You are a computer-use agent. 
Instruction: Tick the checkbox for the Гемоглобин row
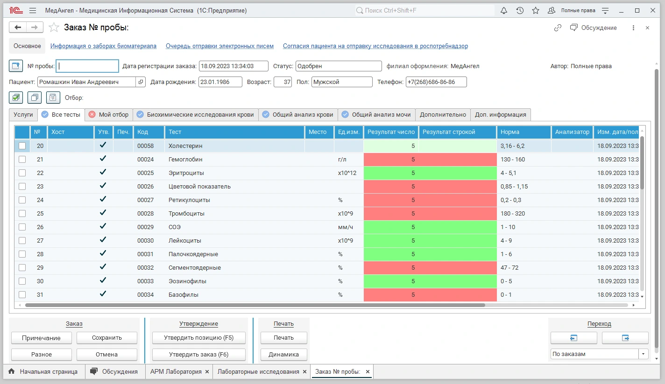22,160
